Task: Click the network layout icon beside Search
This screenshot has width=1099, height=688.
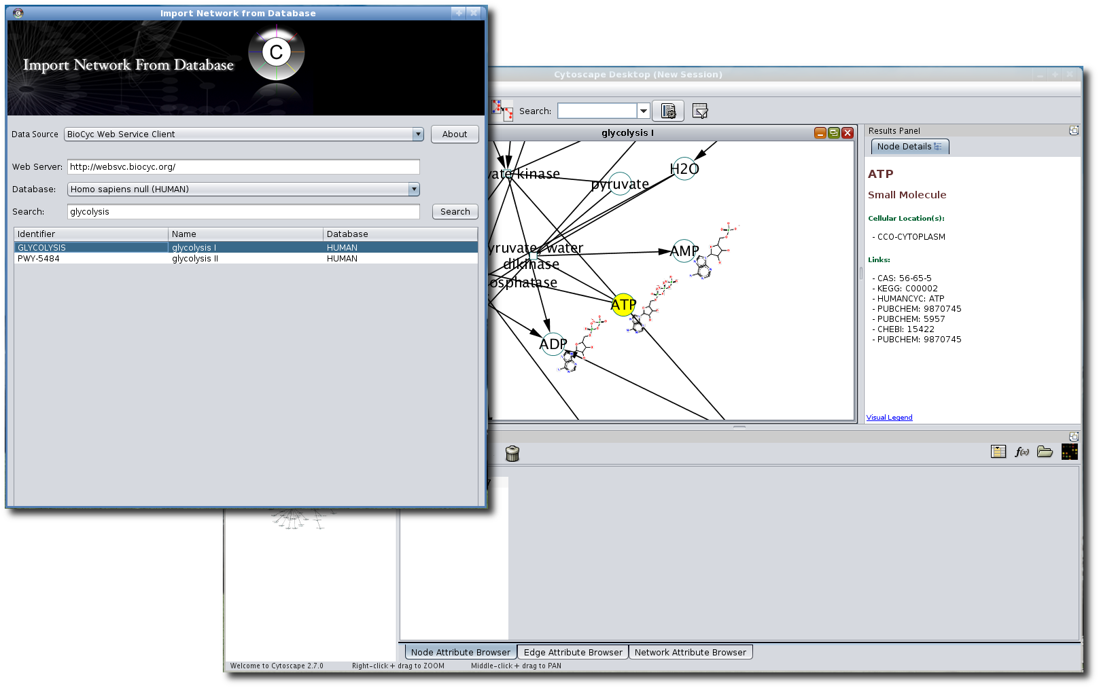Action: coord(502,110)
